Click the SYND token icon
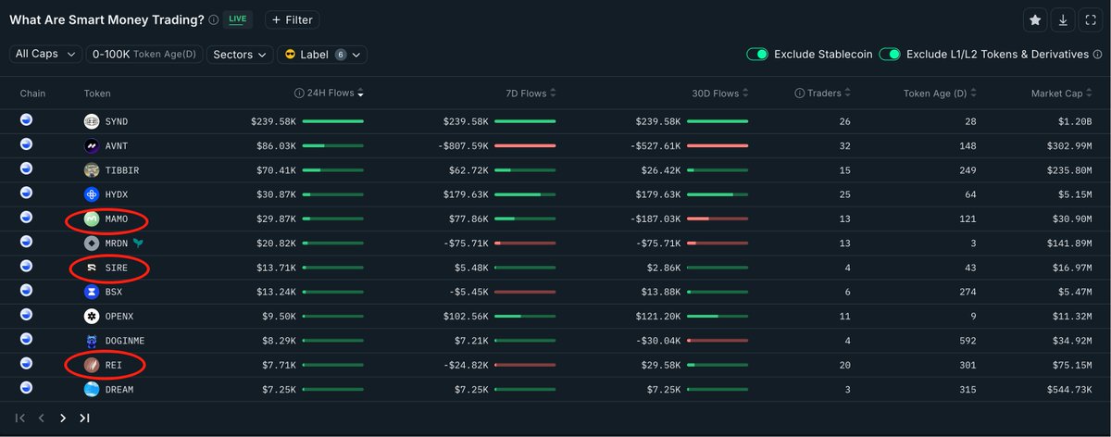The image size is (1111, 437). point(92,121)
